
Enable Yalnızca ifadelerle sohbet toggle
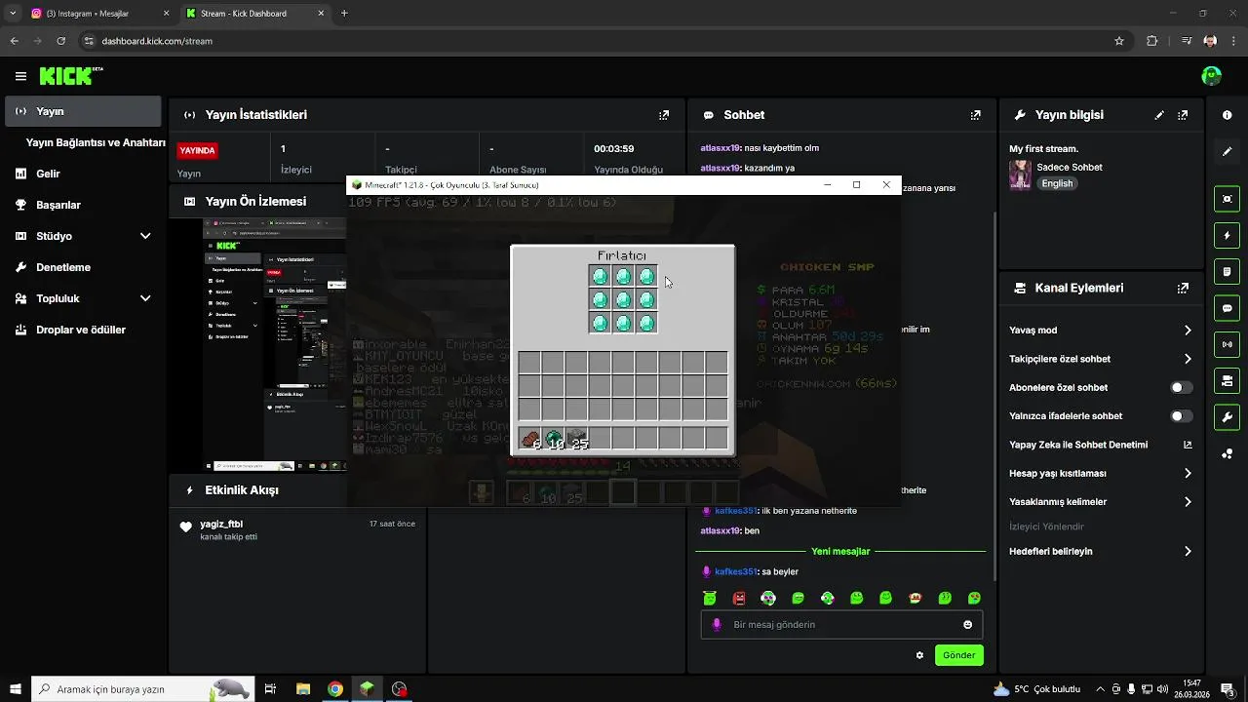[x=1182, y=416]
